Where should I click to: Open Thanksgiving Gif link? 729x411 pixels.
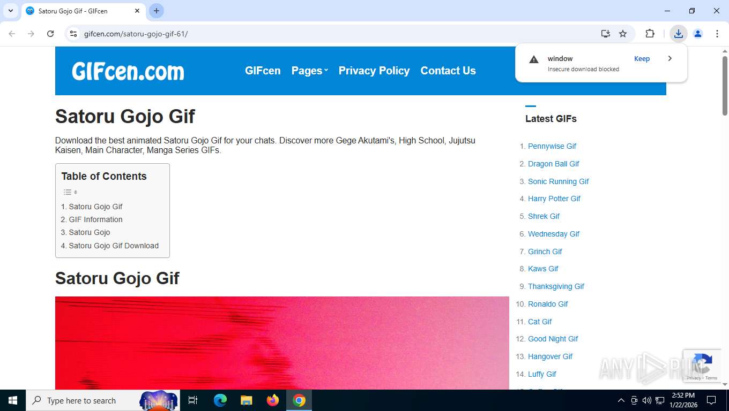pos(556,286)
